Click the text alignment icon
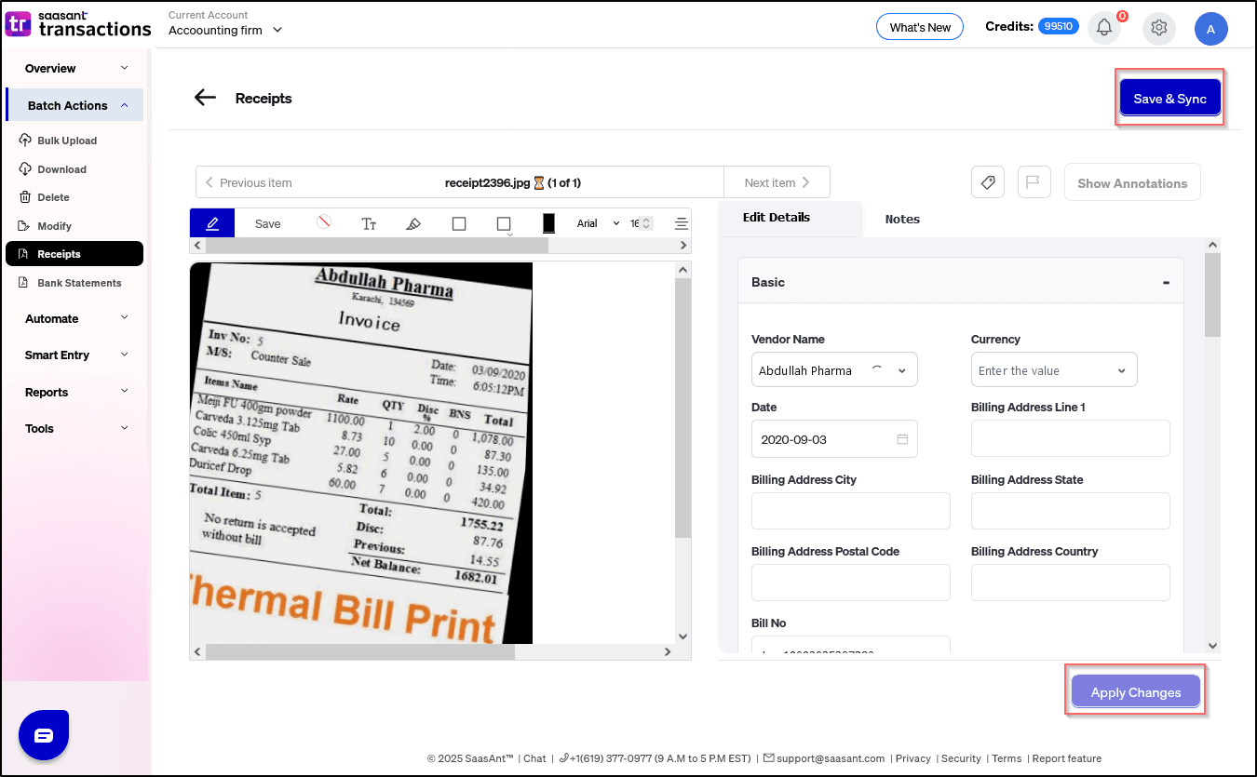Viewport: 1257px width, 777px height. [x=682, y=223]
